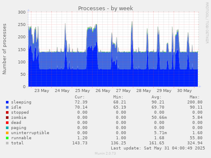The image size is (211, 158).
Task: Click the 50 y-axis tick label
Action: point(23,75)
